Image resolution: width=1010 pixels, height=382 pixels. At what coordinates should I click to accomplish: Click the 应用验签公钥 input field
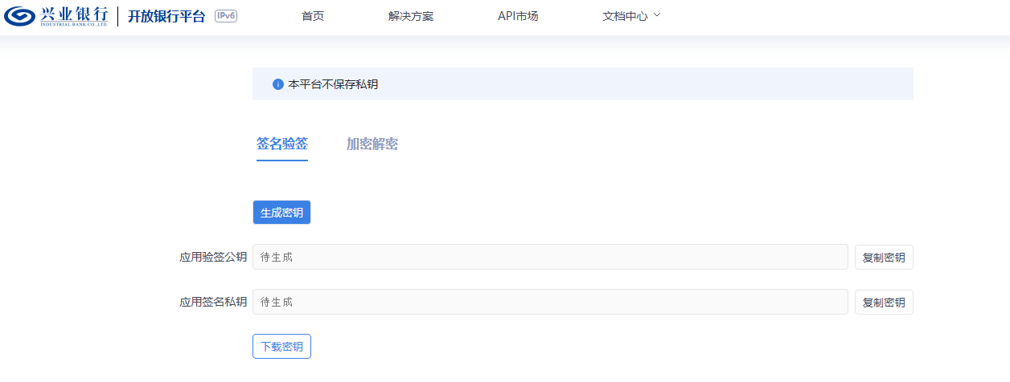(550, 258)
